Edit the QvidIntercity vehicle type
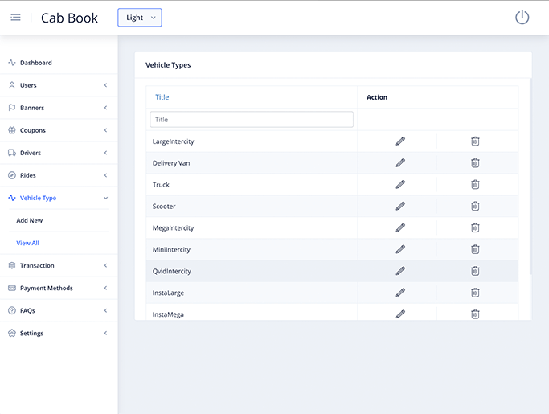Image resolution: width=549 pixels, height=414 pixels. 400,272
